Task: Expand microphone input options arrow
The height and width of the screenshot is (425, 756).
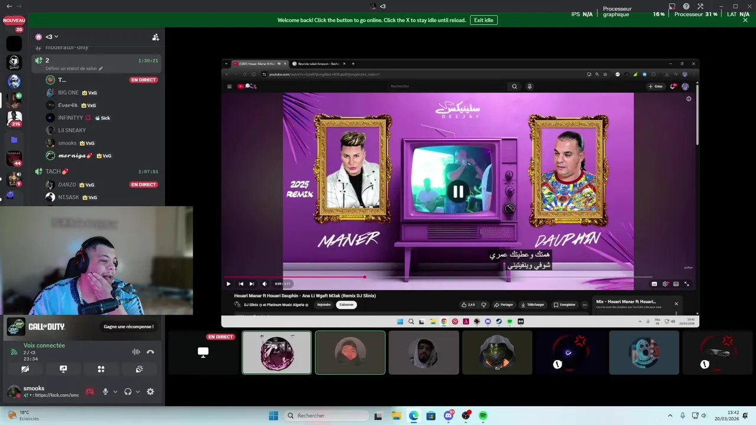Action: tap(115, 391)
